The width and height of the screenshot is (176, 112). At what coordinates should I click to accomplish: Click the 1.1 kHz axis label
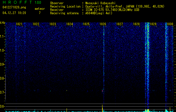coord(2,36)
